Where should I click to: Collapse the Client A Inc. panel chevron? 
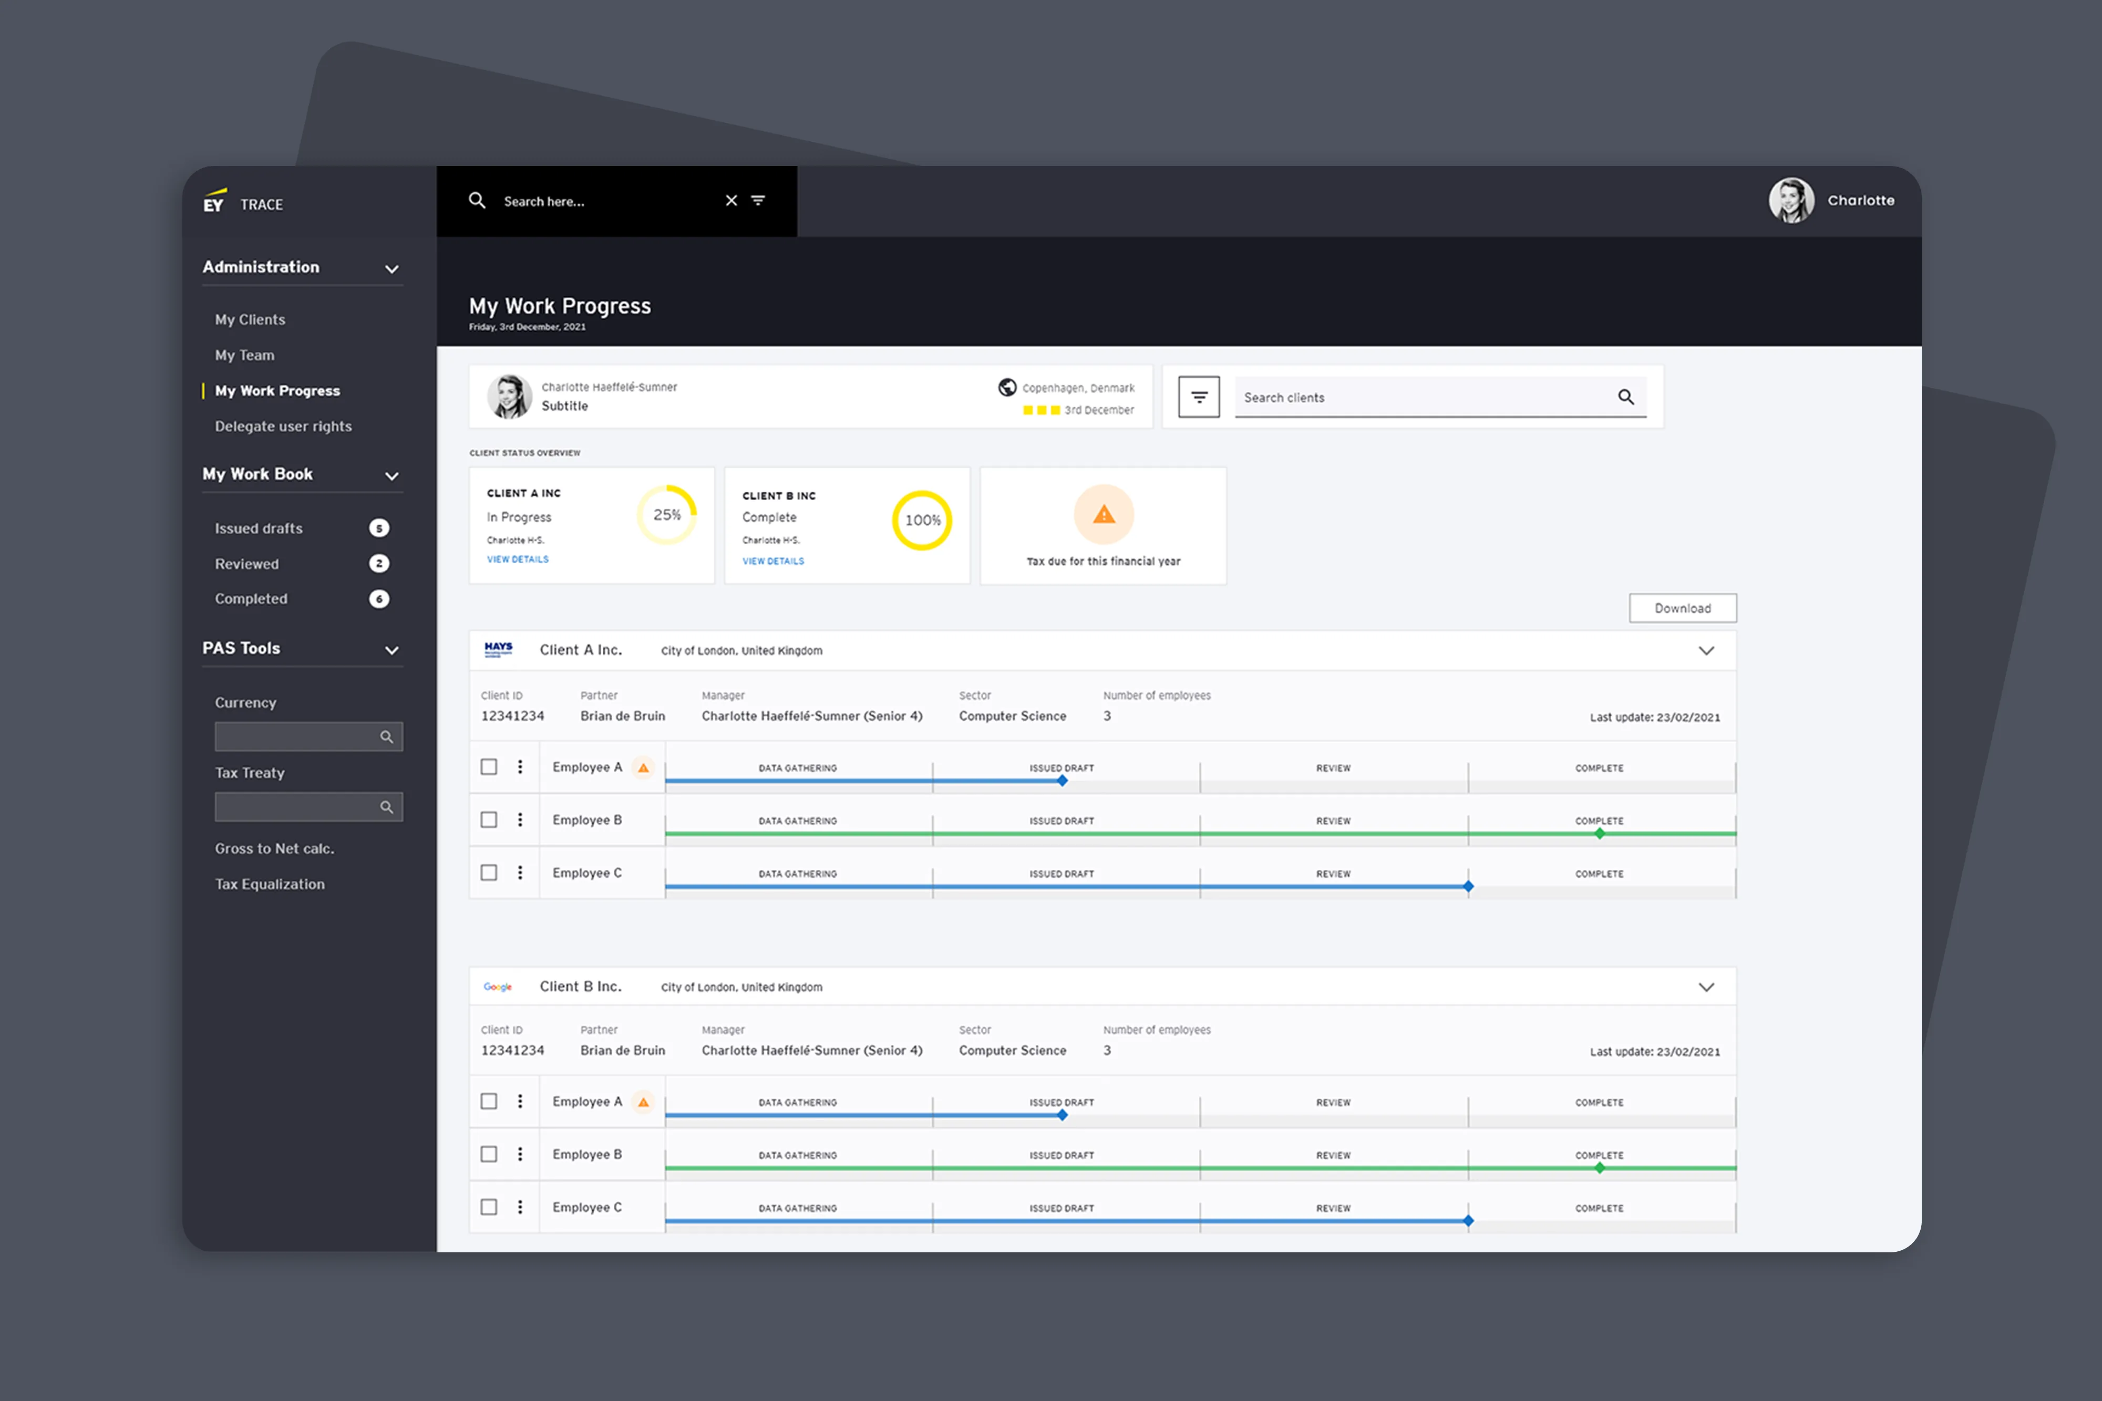point(1706,650)
